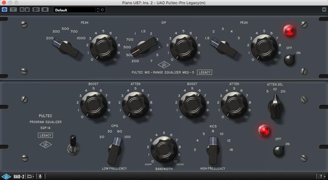328x180 pixels.
Task: Select 1000 on the low PEAK frequency dial
Action: coord(81,38)
